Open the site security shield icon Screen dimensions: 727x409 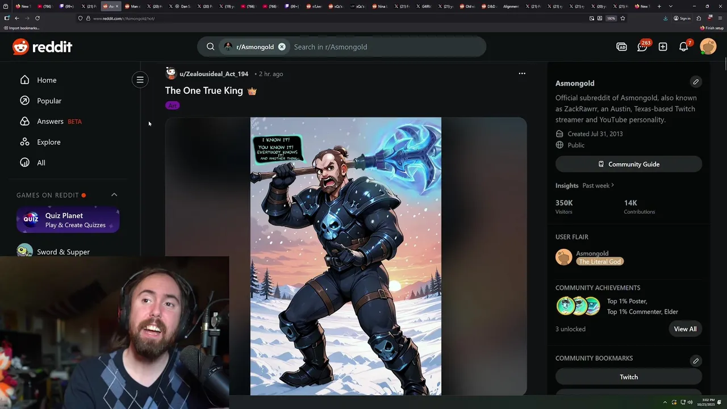pyautogui.click(x=80, y=18)
